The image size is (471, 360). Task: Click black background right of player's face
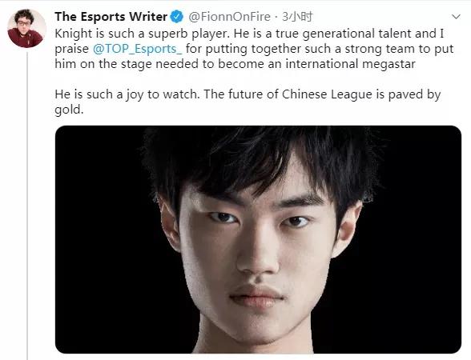[x=415, y=240]
